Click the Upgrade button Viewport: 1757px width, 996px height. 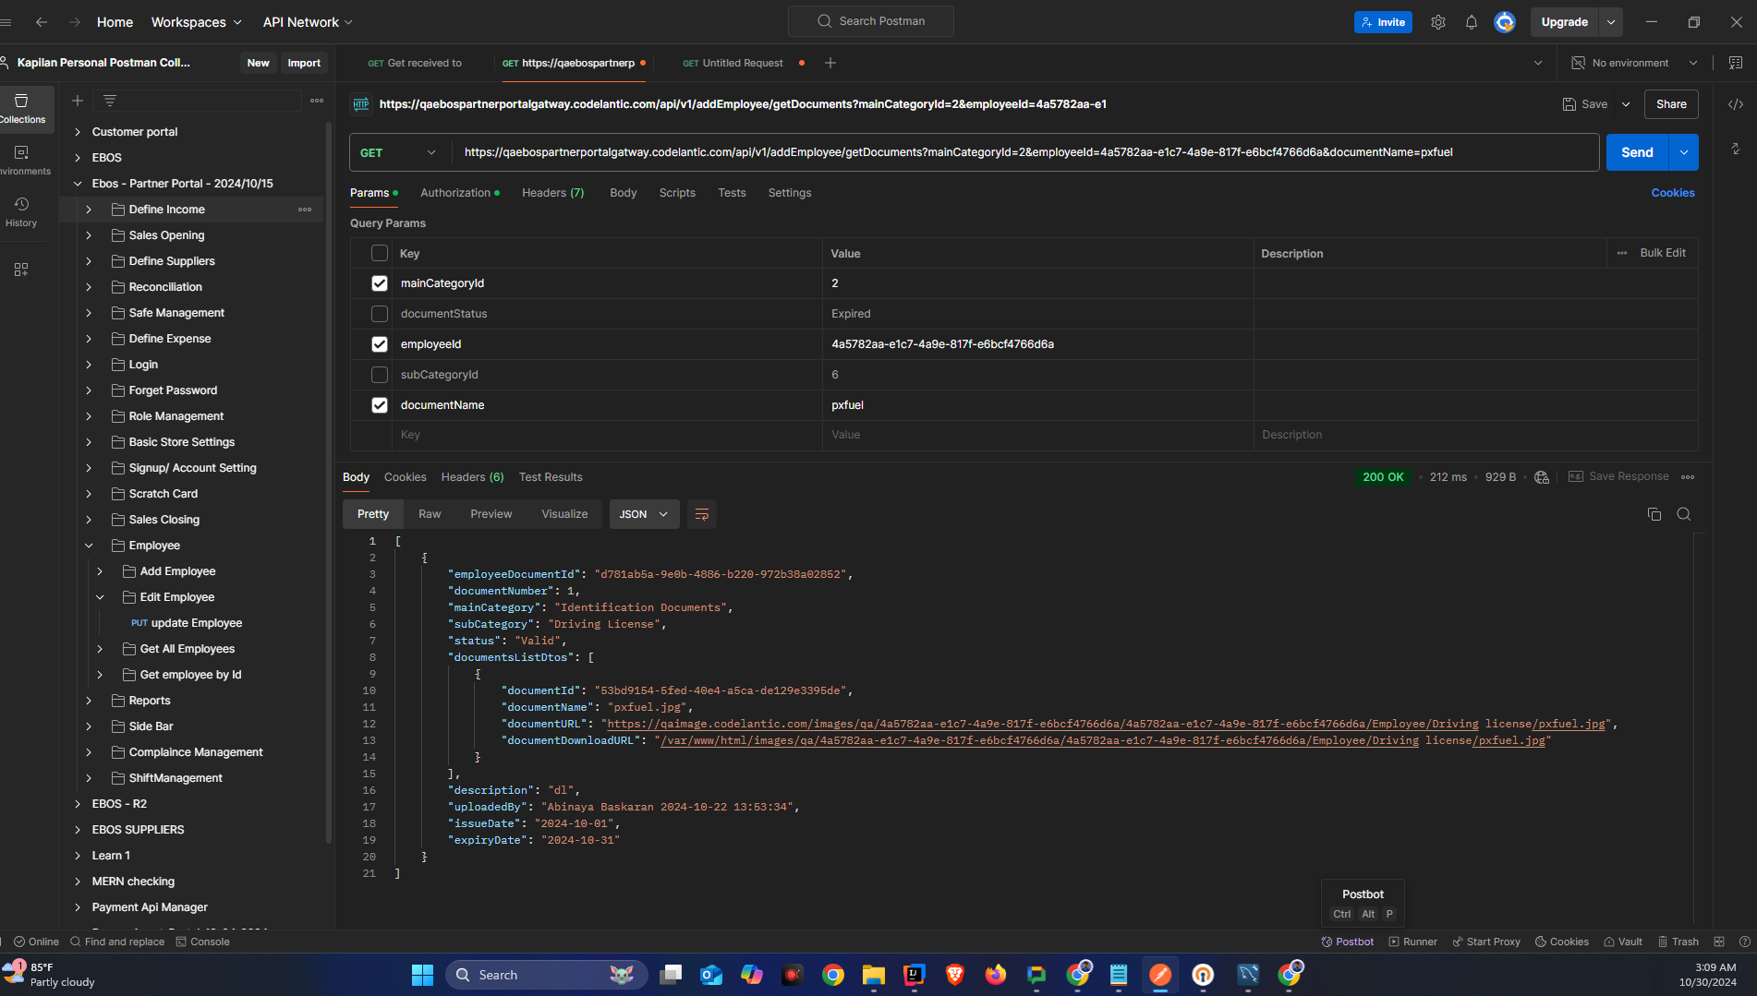(1565, 22)
